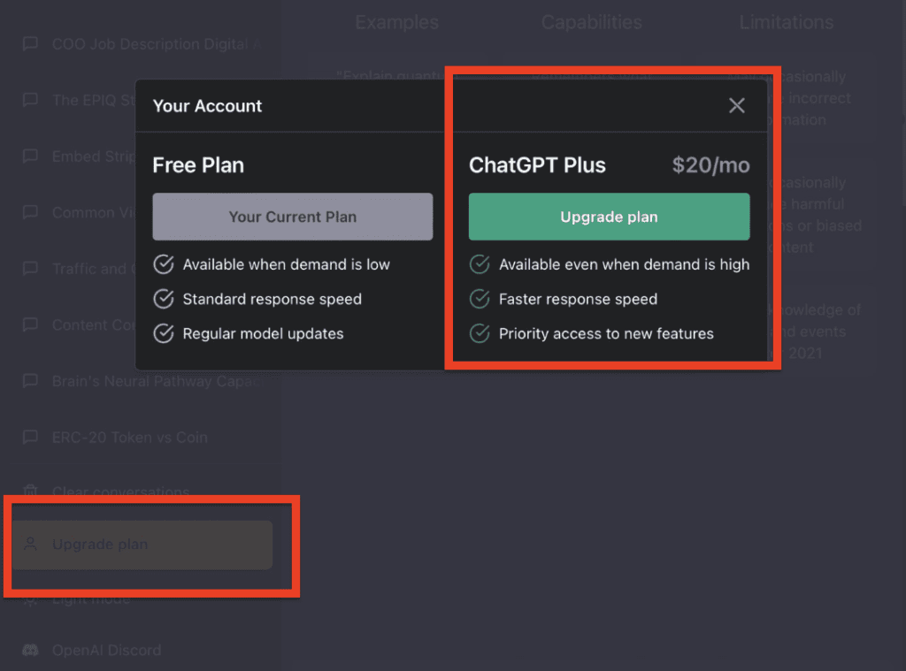Click the Free Plan heading
The width and height of the screenshot is (906, 671).
198,165
